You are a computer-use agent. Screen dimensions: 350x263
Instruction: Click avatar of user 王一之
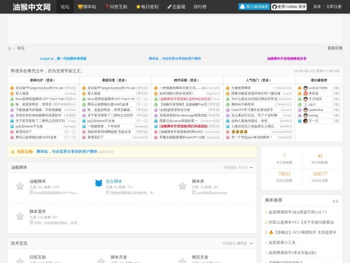(306, 121)
